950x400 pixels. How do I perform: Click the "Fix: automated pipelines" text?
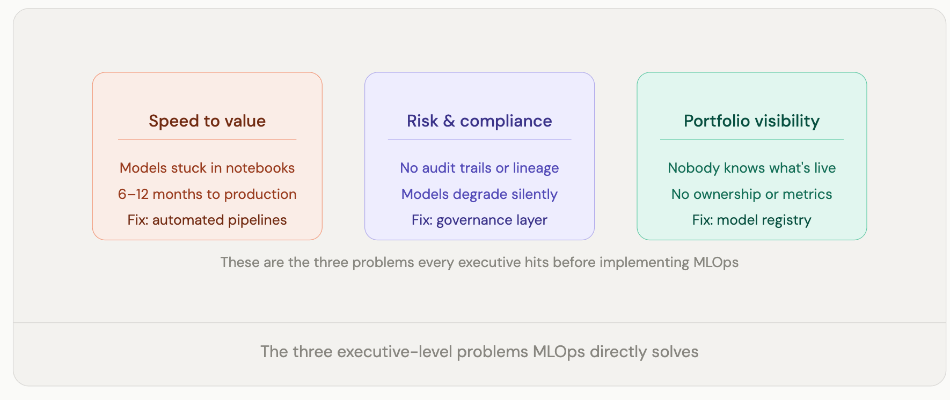pyautogui.click(x=207, y=220)
